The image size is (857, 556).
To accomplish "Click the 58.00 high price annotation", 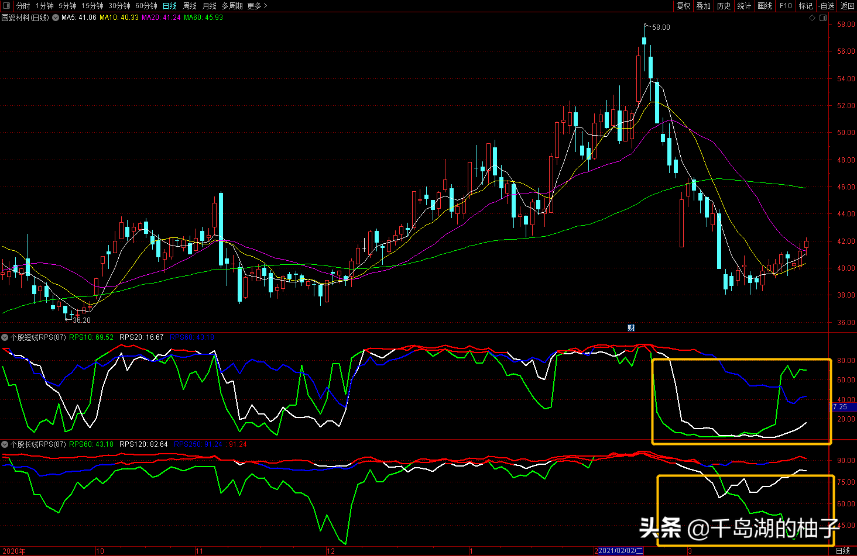I will pos(661,27).
